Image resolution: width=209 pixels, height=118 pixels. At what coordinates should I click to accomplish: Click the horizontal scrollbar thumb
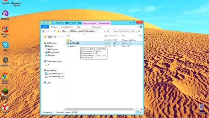coord(100,109)
